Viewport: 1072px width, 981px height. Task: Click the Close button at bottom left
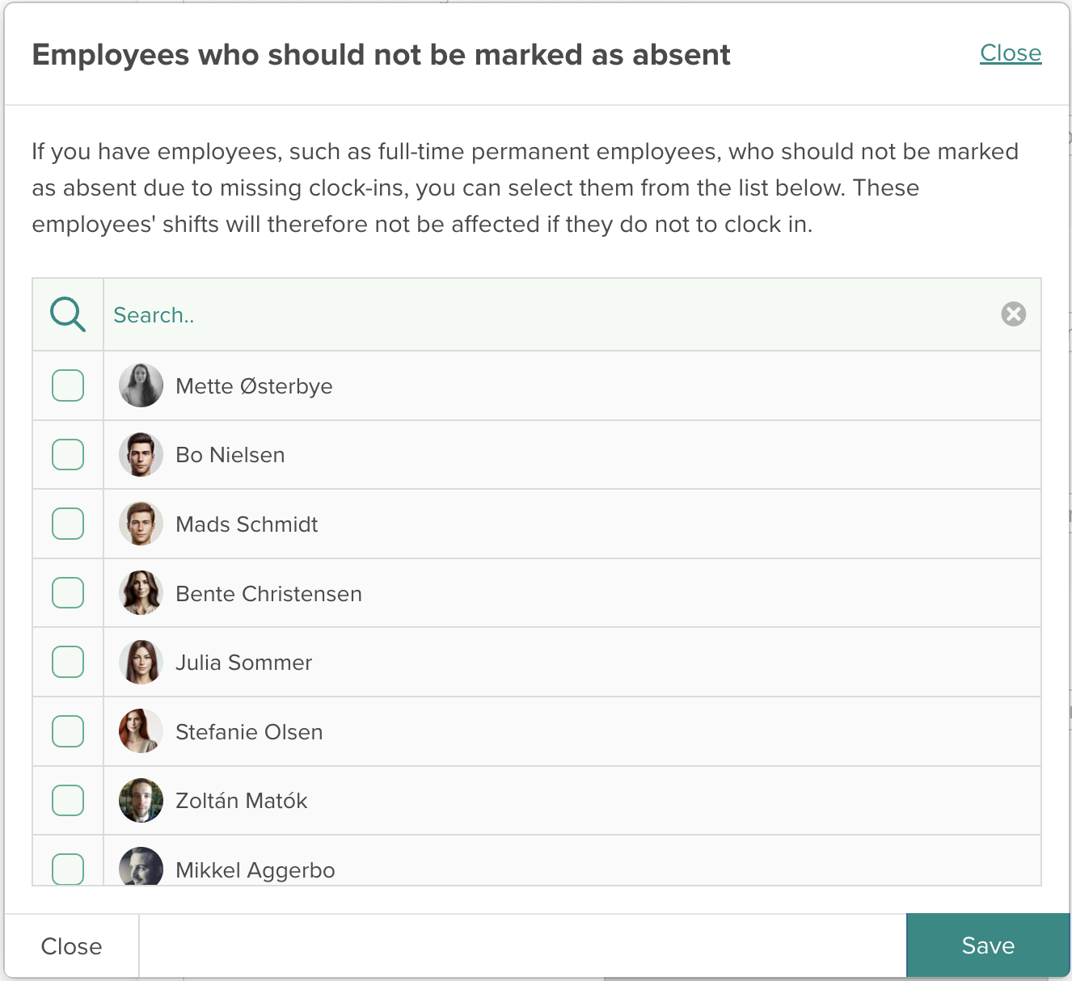[71, 945]
